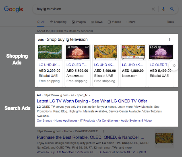Switch to the Images tab
The height and width of the screenshot is (157, 182).
pyautogui.click(x=79, y=22)
